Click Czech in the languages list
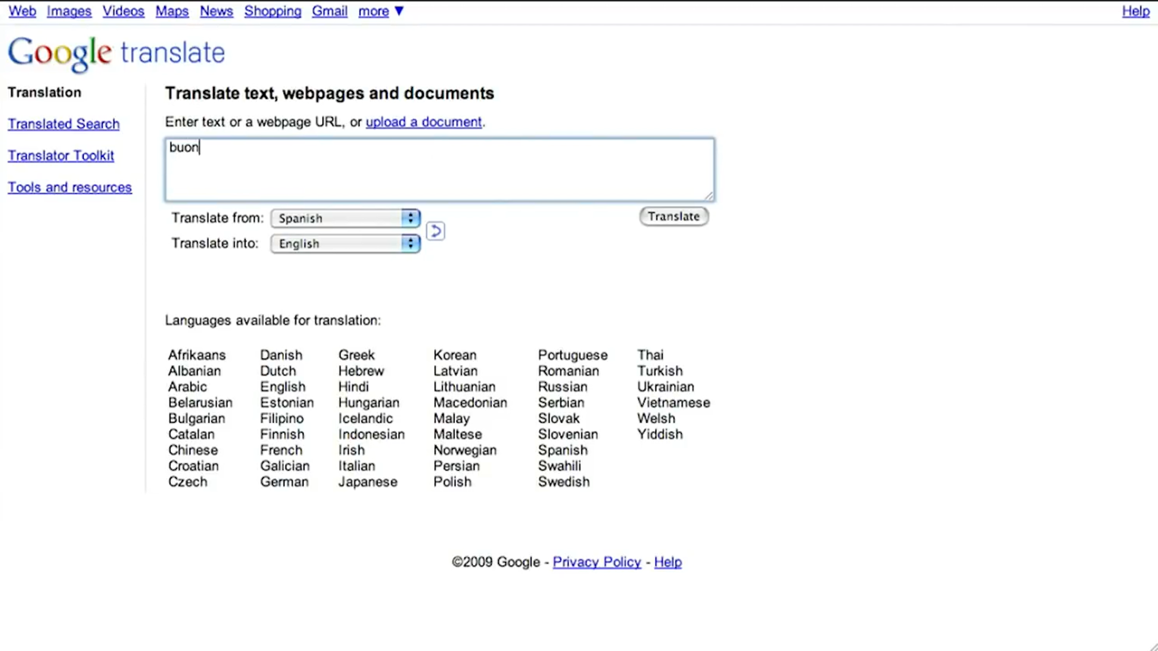This screenshot has height=651, width=1158. point(188,481)
